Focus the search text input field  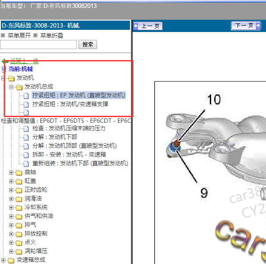(38, 45)
